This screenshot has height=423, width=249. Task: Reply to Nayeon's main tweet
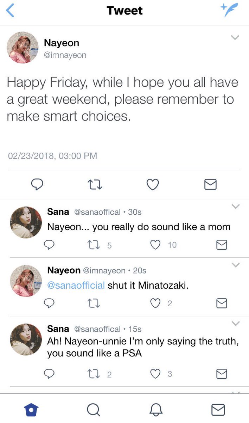click(37, 184)
